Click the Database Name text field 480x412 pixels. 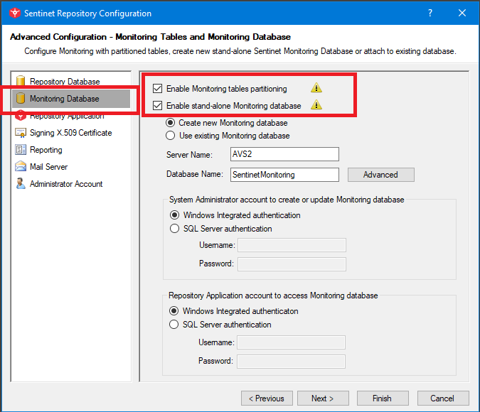284,174
